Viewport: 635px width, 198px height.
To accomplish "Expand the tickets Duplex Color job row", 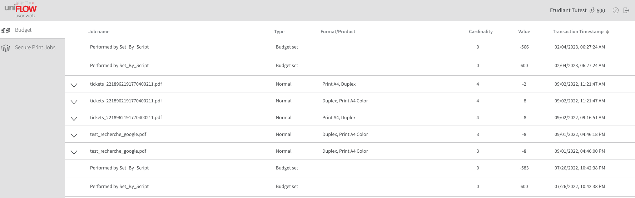I will [74, 102].
